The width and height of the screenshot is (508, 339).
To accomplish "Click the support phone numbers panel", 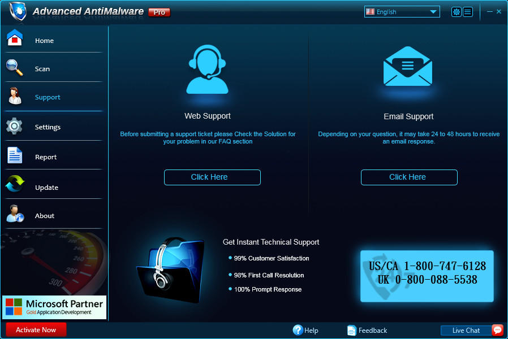I will [x=427, y=276].
